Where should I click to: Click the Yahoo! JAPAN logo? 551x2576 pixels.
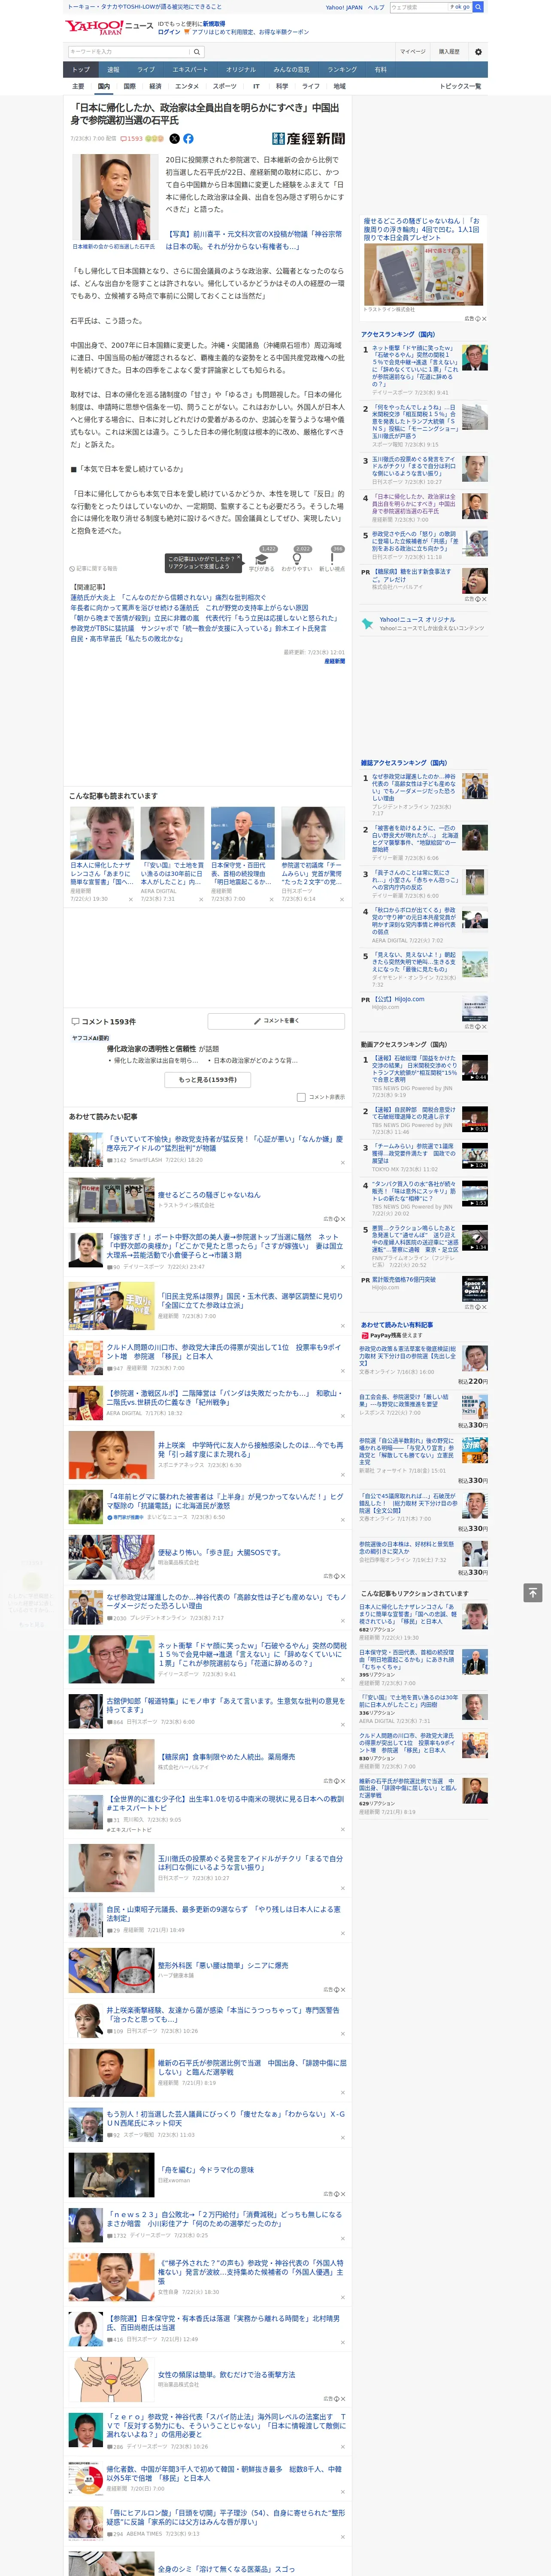(94, 27)
